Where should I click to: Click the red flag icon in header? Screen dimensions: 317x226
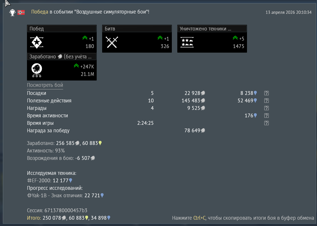coord(21,12)
